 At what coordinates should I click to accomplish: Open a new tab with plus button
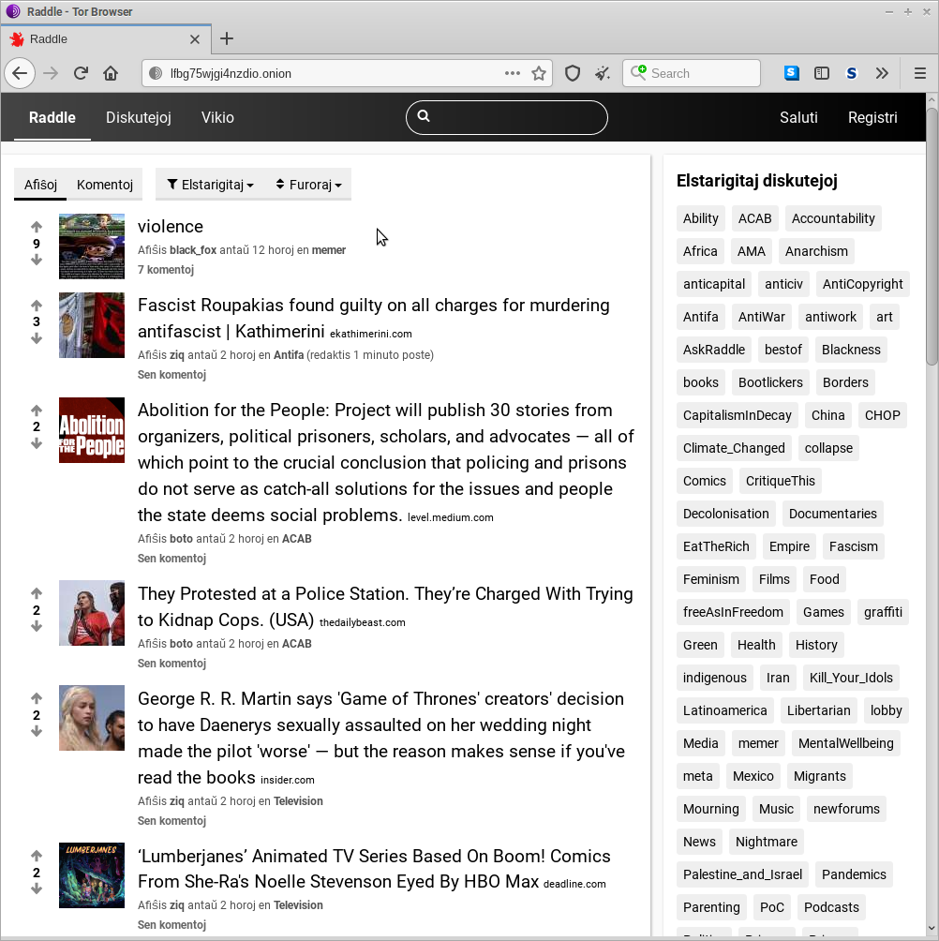(227, 39)
